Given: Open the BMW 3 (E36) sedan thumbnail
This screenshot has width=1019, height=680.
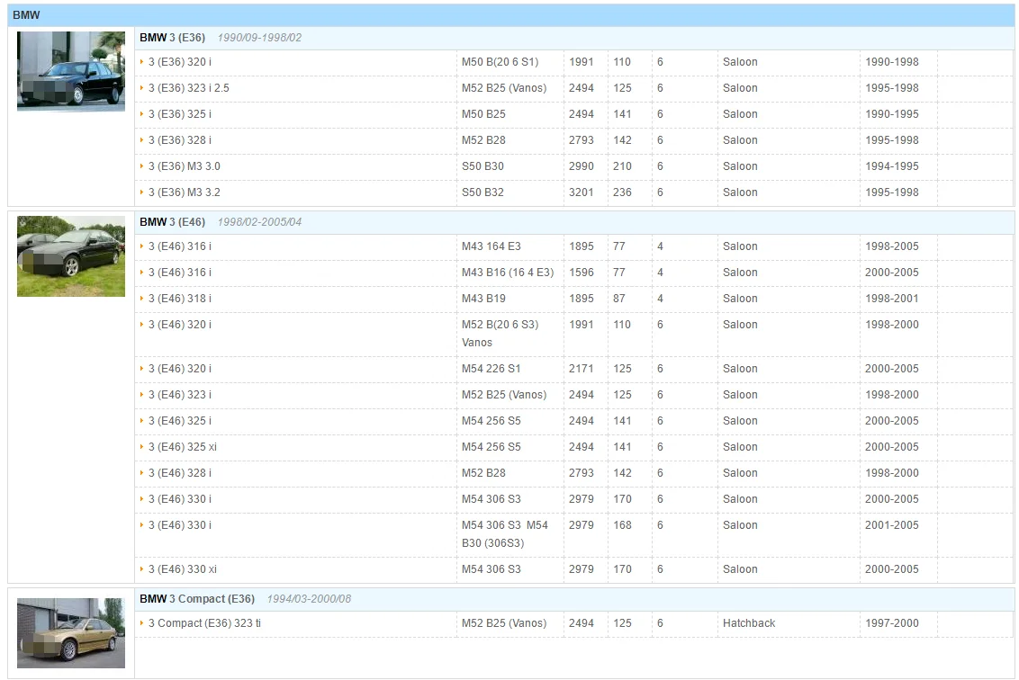Looking at the screenshot, I should pos(71,71).
